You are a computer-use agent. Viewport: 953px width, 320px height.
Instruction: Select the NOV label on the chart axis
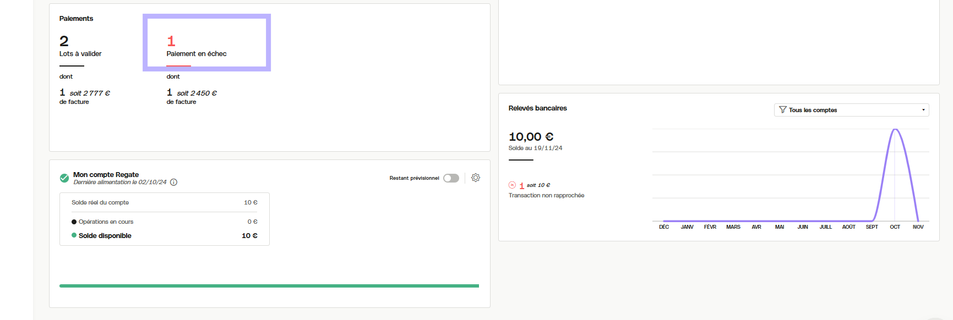(x=918, y=227)
